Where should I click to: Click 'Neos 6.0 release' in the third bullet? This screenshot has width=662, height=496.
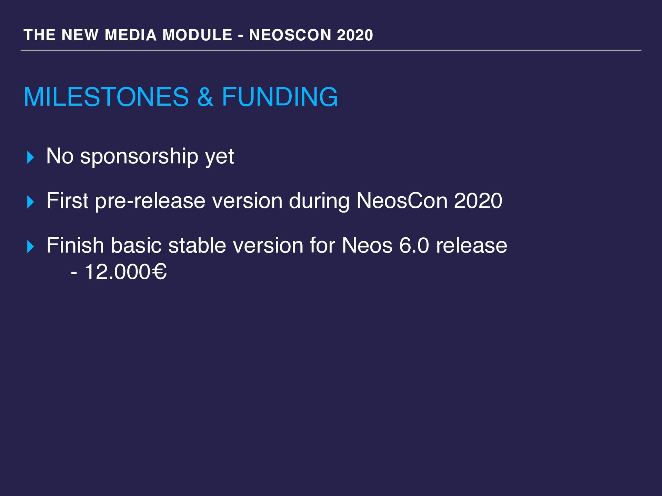424,246
